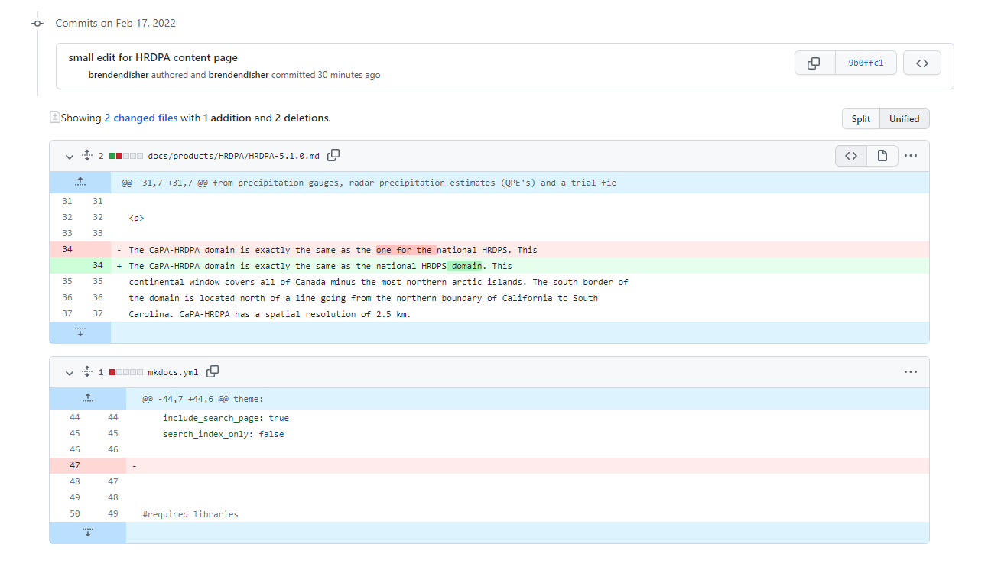Screen dimensions: 1001x583
Task: Select added line 34 in HRDPA diff
Action: 489,266
